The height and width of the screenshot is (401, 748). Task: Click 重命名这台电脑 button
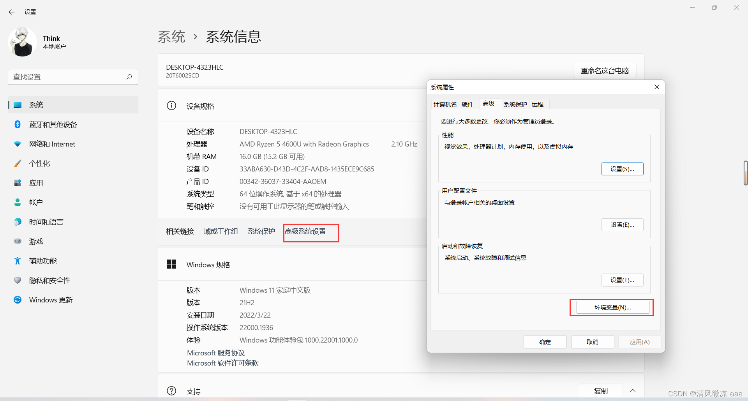(605, 71)
